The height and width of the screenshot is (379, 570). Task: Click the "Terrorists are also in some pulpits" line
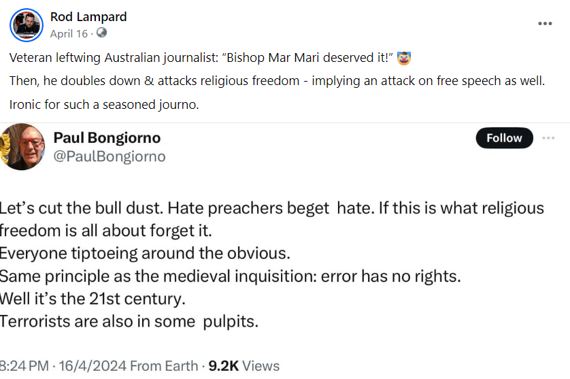(x=129, y=321)
